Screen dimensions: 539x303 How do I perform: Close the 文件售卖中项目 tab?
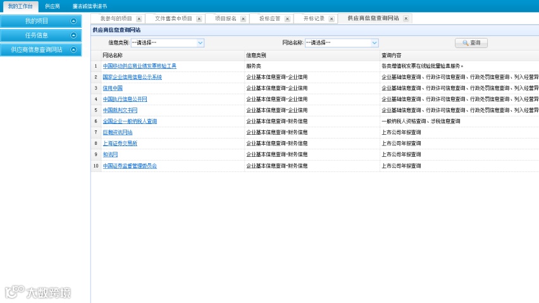(x=199, y=19)
